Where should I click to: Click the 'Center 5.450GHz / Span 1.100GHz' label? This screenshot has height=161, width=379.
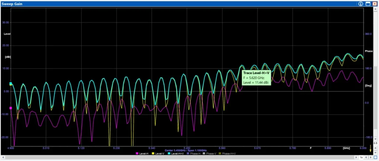coord(186,150)
